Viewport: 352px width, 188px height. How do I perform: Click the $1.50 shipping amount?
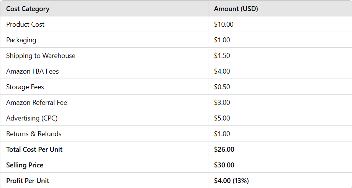pyautogui.click(x=222, y=55)
